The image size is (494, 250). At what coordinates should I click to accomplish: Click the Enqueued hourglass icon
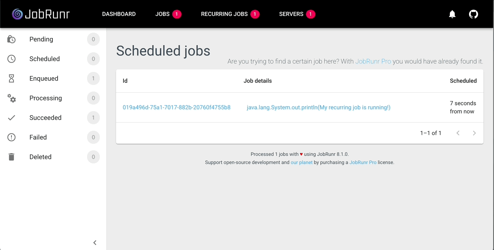point(11,78)
